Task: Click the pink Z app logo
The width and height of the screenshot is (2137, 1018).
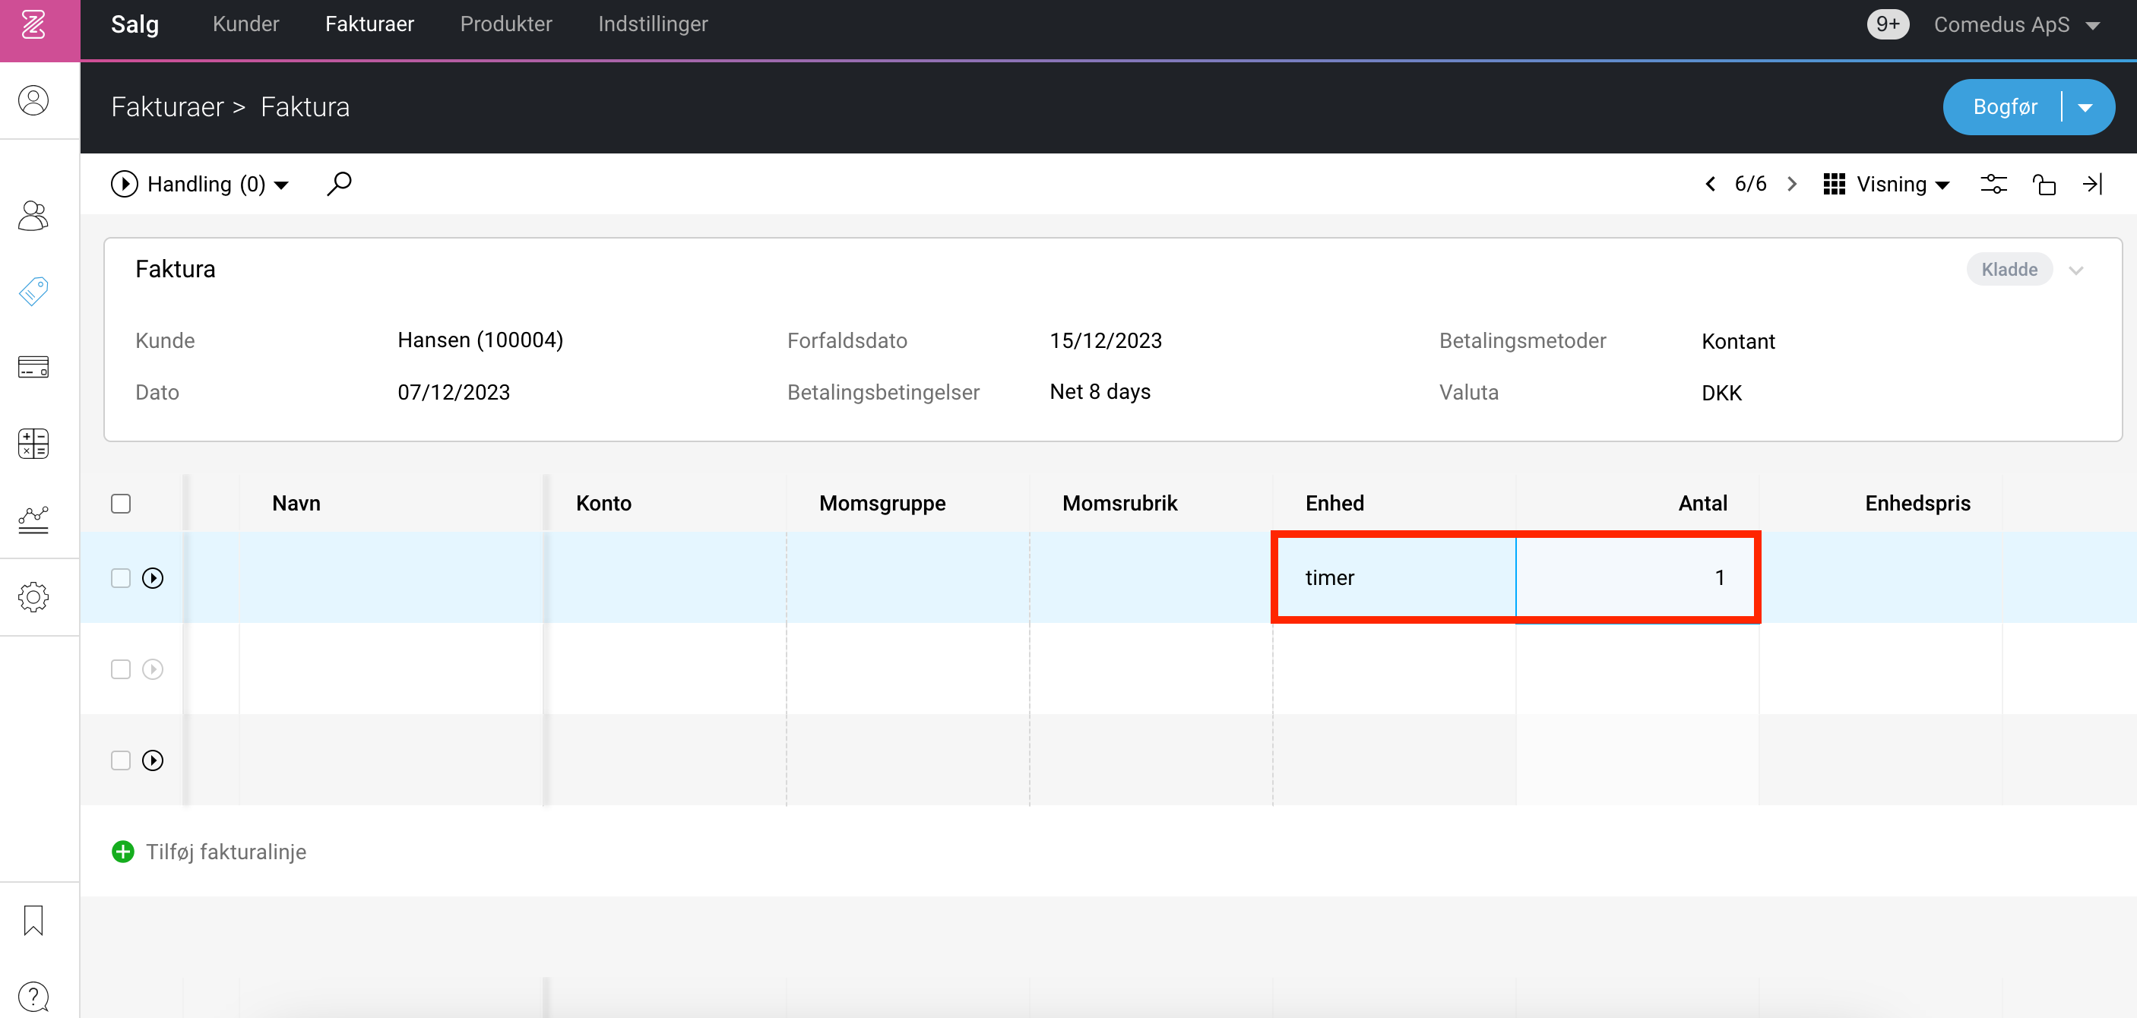Action: 34,25
